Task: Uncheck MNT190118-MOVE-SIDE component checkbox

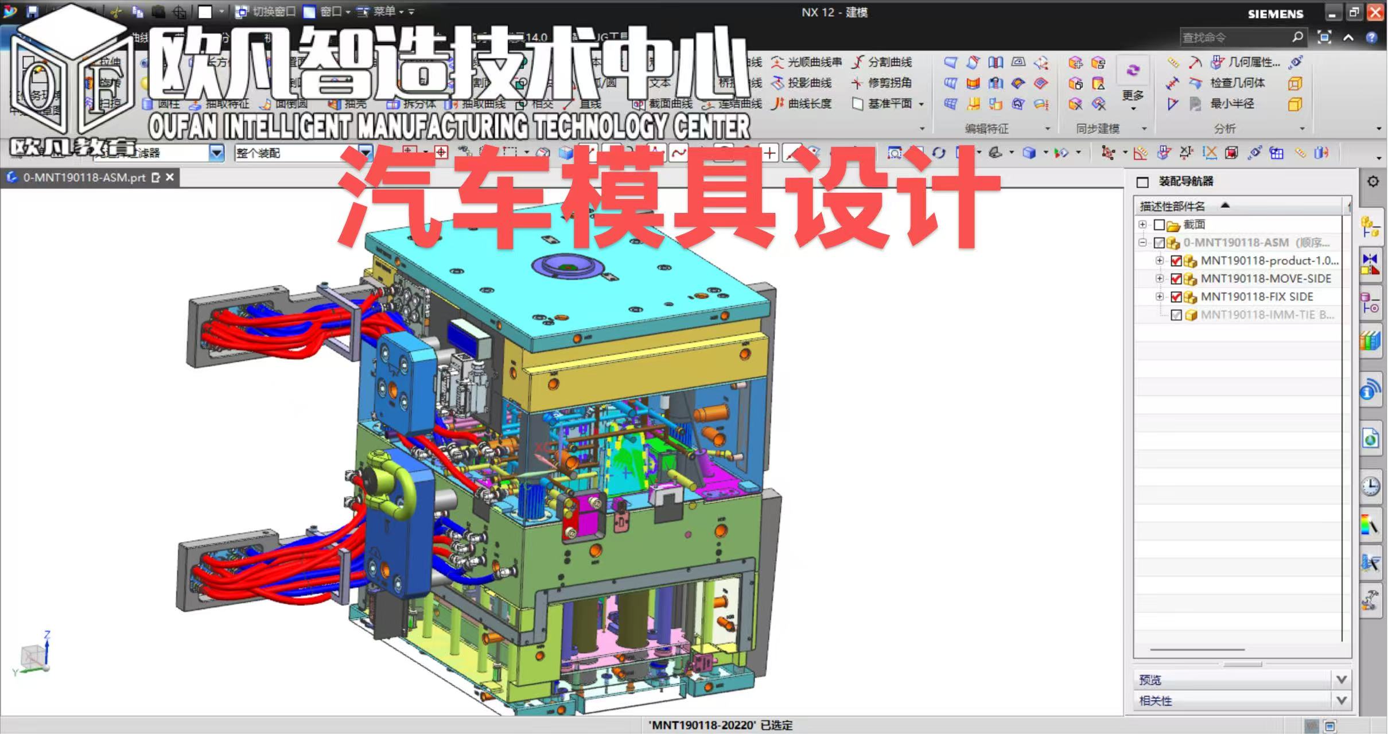Action: 1176,279
